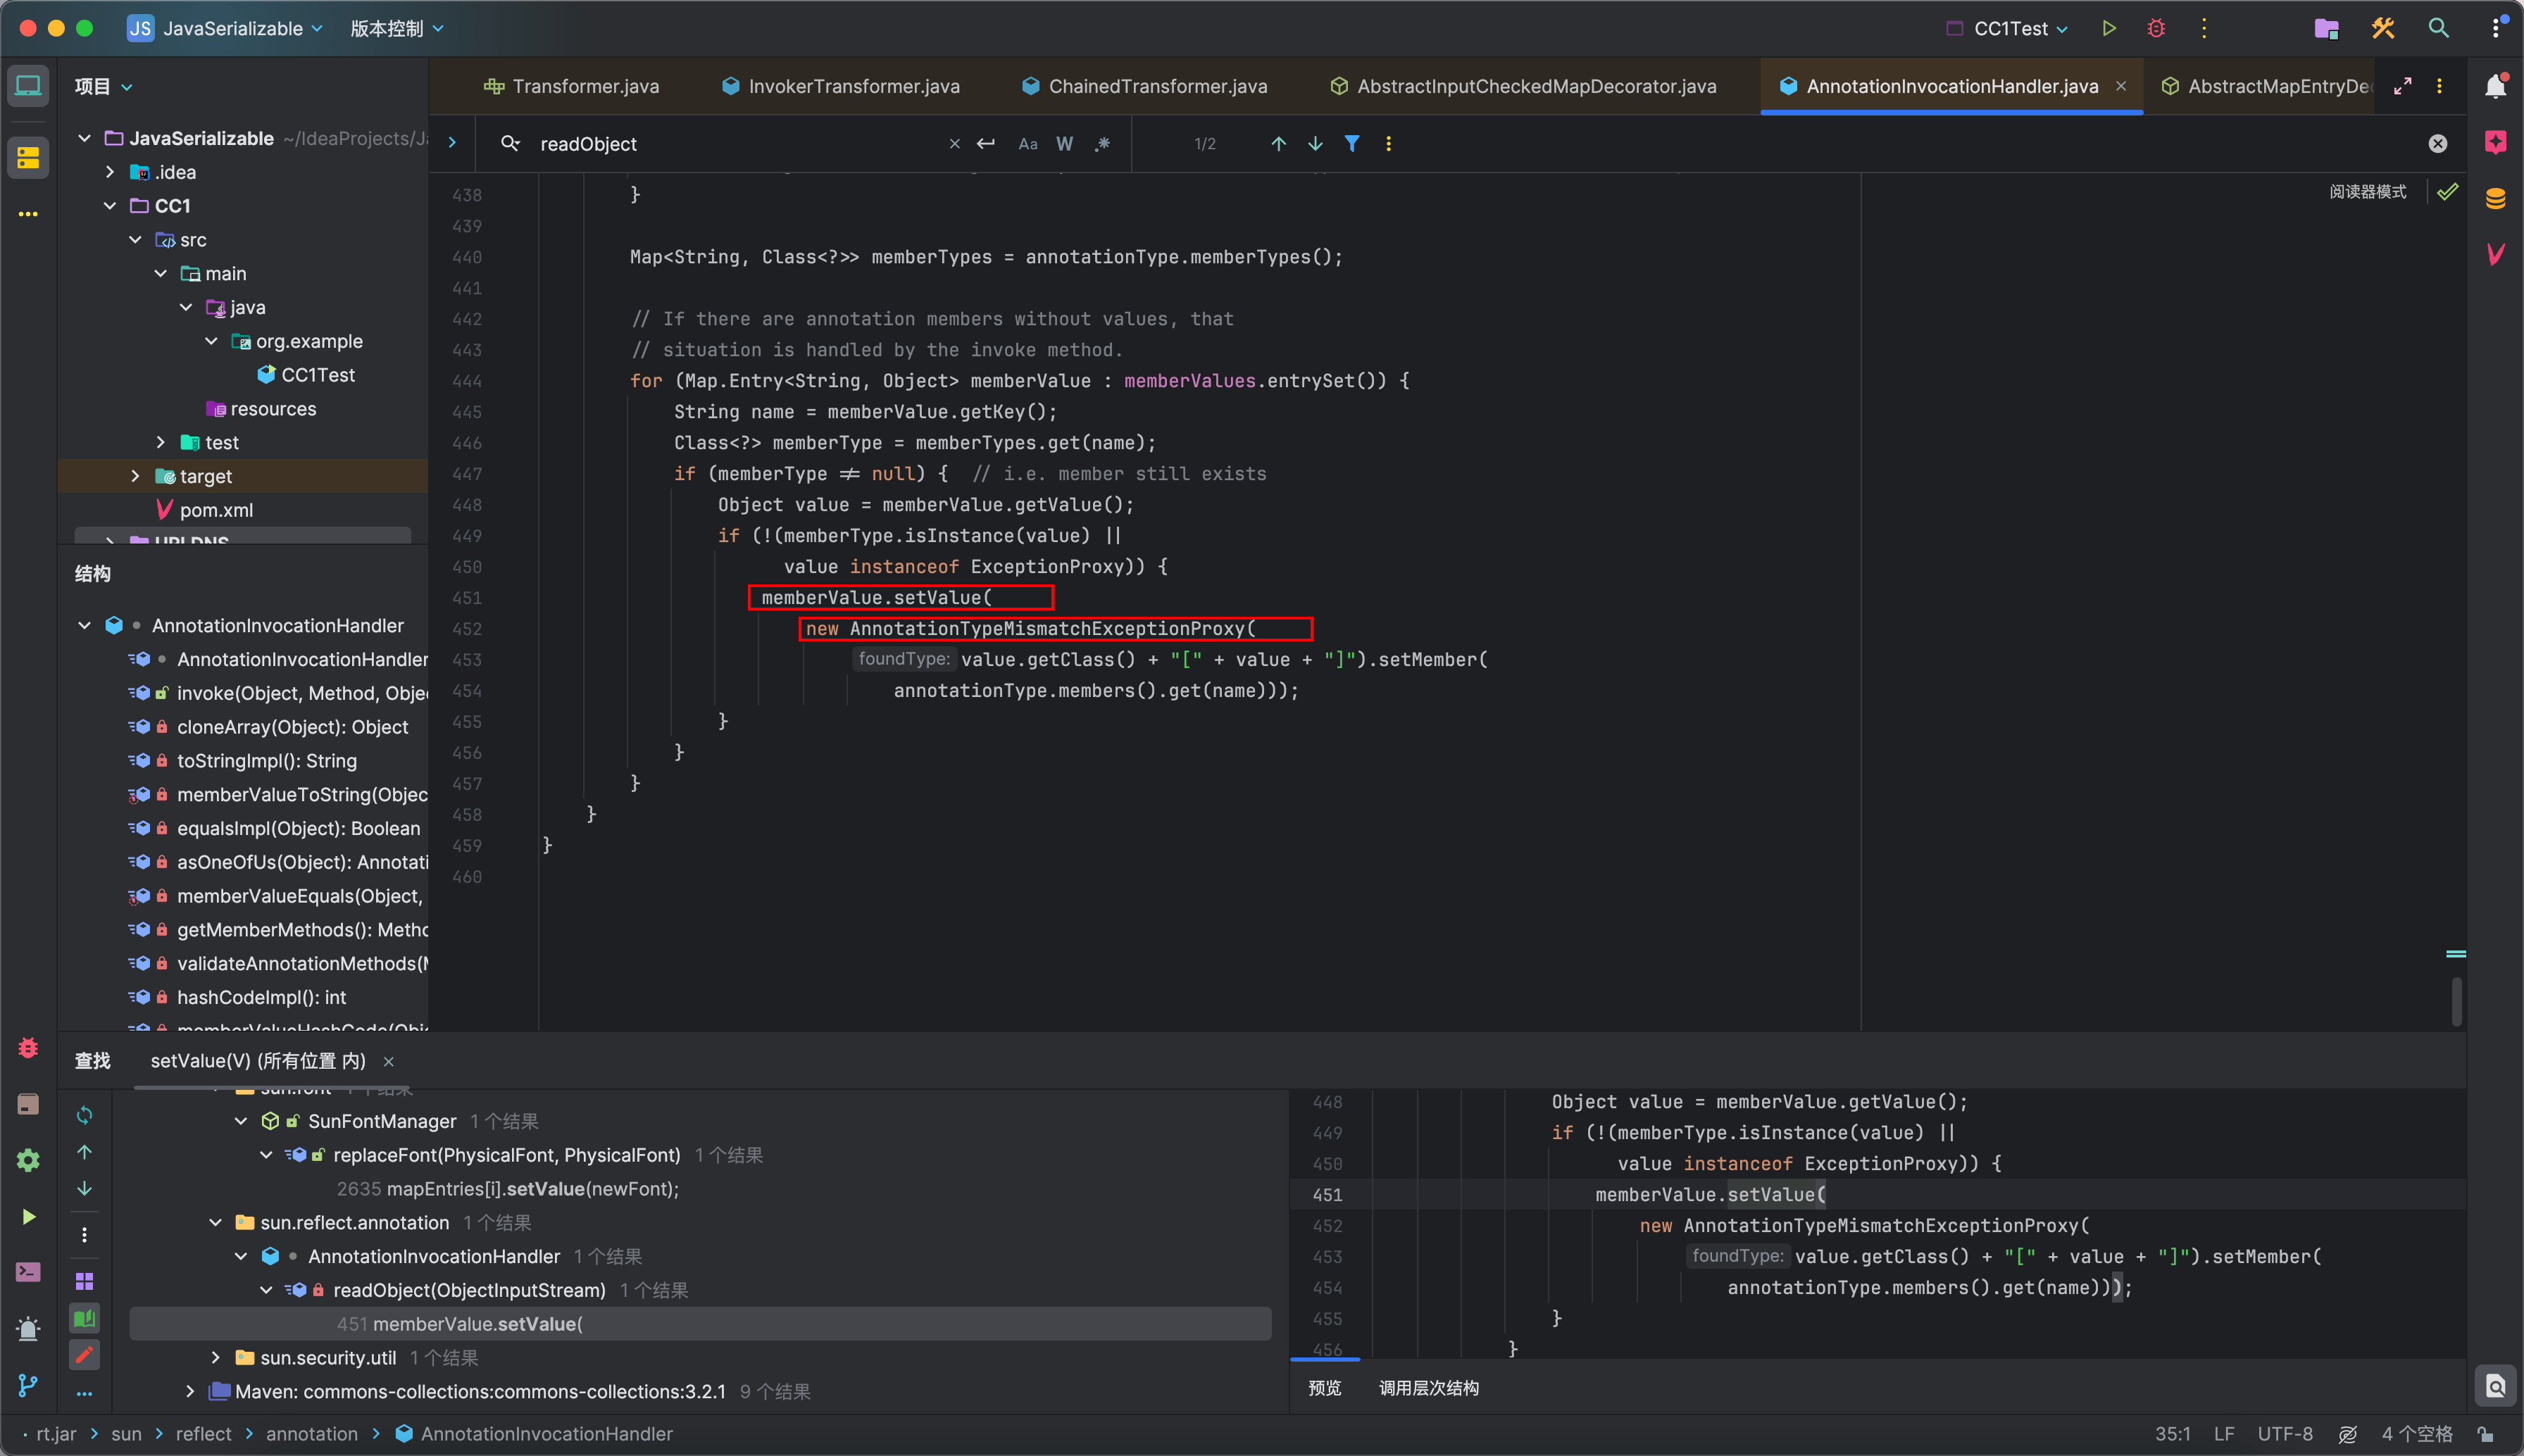Expand the sun.security.util results group
The image size is (2524, 1456).
pyautogui.click(x=215, y=1357)
